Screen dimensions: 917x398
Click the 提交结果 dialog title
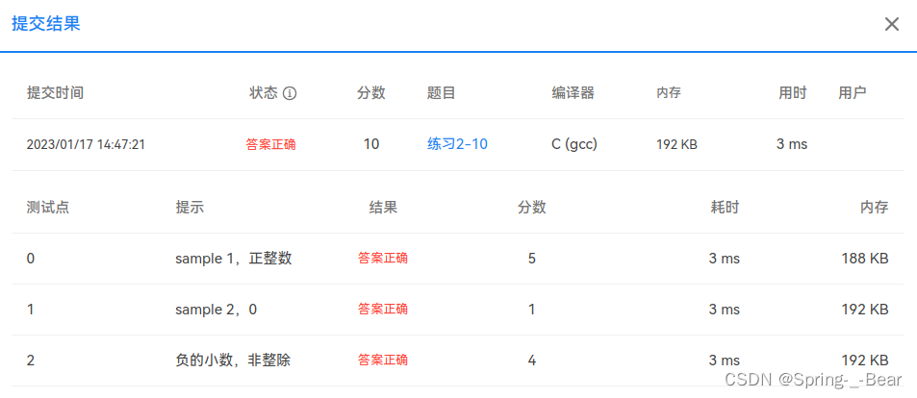tap(45, 24)
